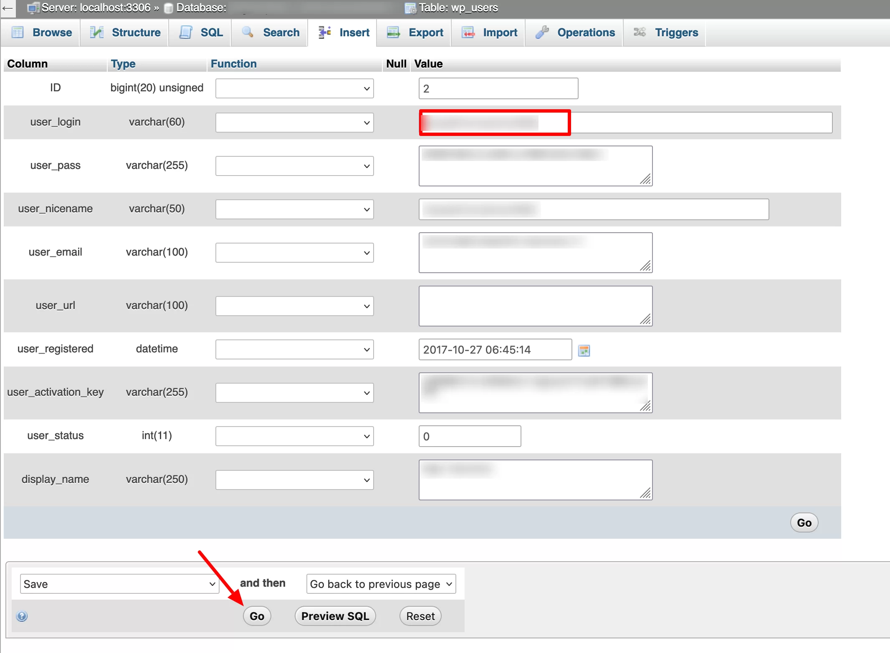Click the table icon beside wp_users
Image resolution: width=890 pixels, height=653 pixels.
[x=411, y=8]
